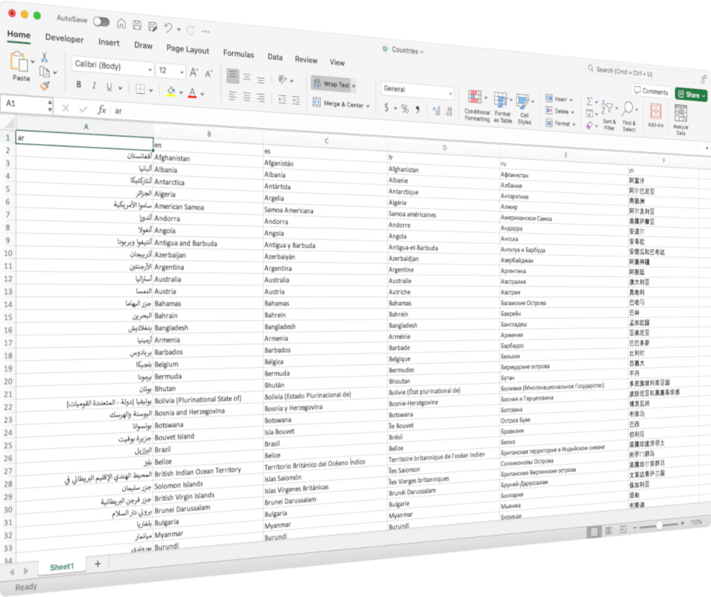Viewport: 711px width, 597px height.
Task: Open the paste options dropdown arrow
Action: 33,61
